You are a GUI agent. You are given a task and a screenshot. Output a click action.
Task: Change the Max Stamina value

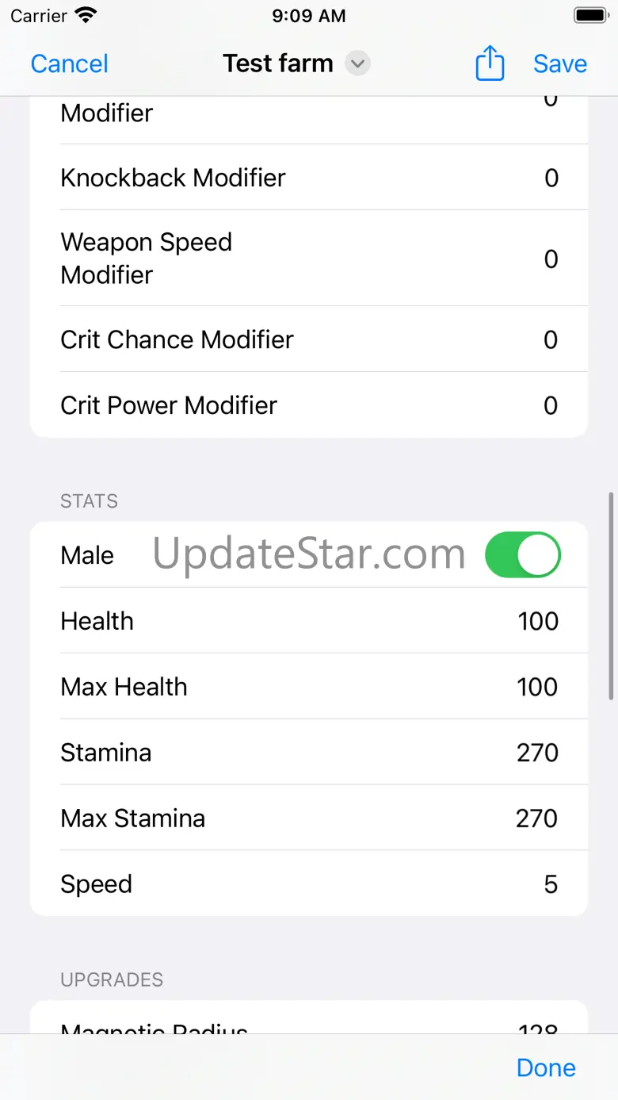(x=536, y=818)
